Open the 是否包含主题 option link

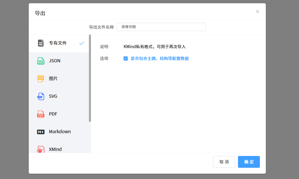tap(159, 58)
